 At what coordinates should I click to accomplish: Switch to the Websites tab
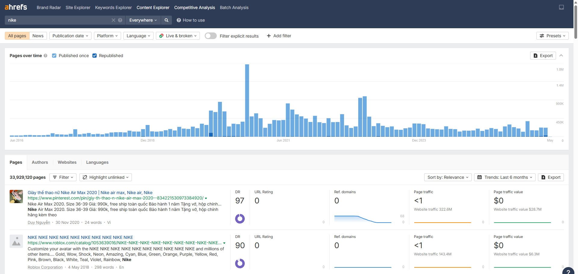[x=67, y=162]
